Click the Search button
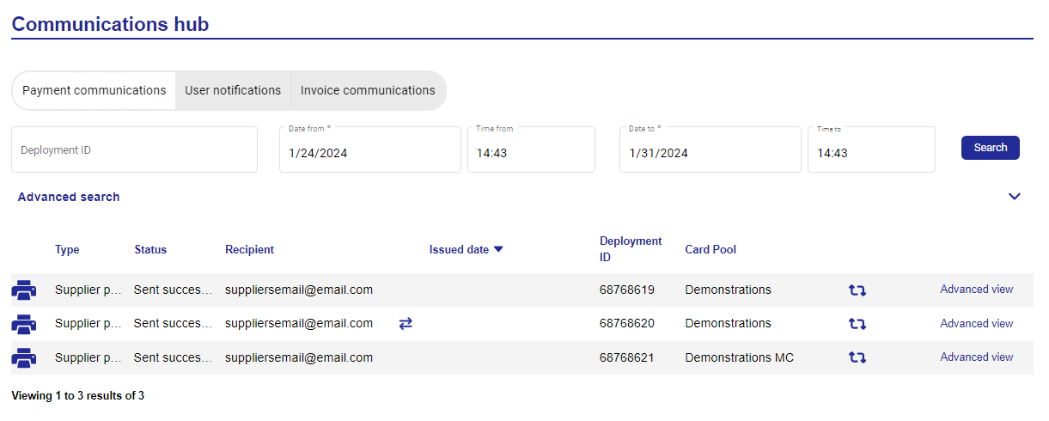1049x421 pixels. (x=991, y=148)
